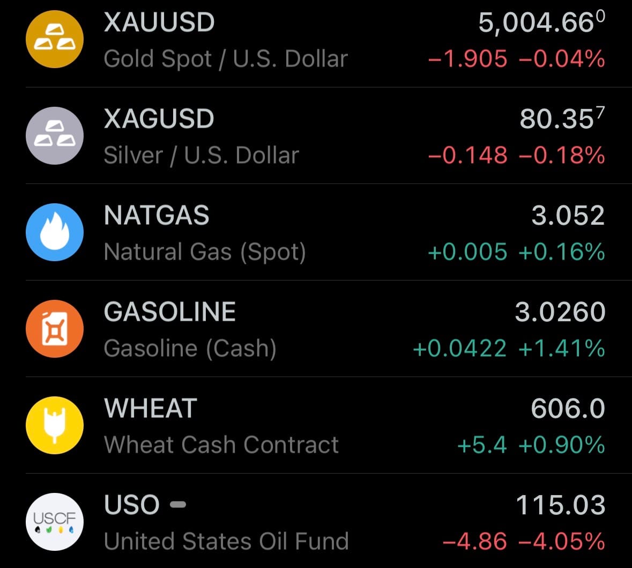The image size is (632, 568).
Task: Tap the Gold Spot / U.S. Dollar description
Action: coord(226,59)
